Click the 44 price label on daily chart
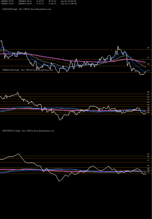The image size is (152, 219). [148, 48]
